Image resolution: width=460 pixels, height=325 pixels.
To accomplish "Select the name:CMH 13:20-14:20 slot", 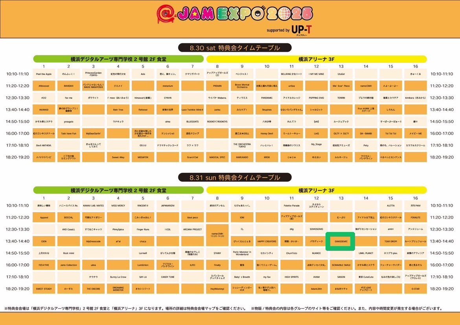I will pyautogui.click(x=217, y=235).
